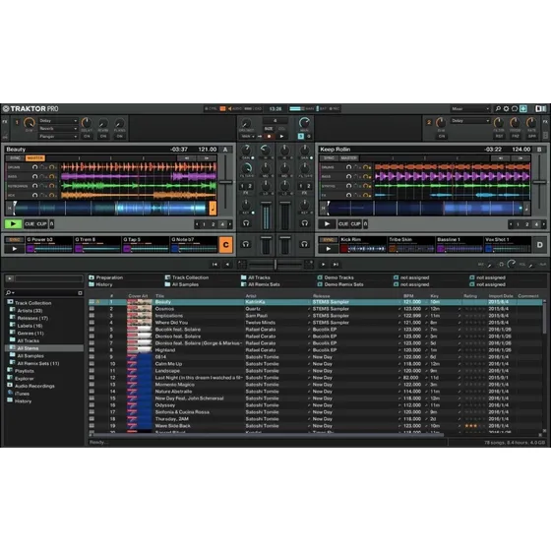Click the lock icon next to Deck A CUP
Image resolution: width=551 pixels, height=551 pixels.
[x=51, y=224]
